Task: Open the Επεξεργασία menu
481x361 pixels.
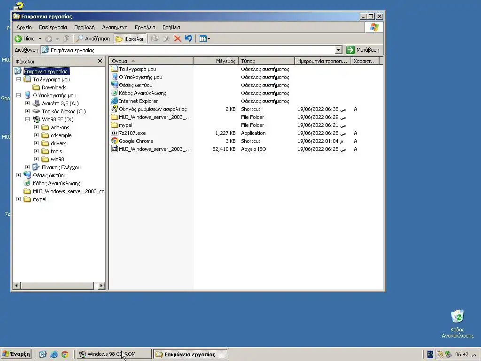Action: 53,27
